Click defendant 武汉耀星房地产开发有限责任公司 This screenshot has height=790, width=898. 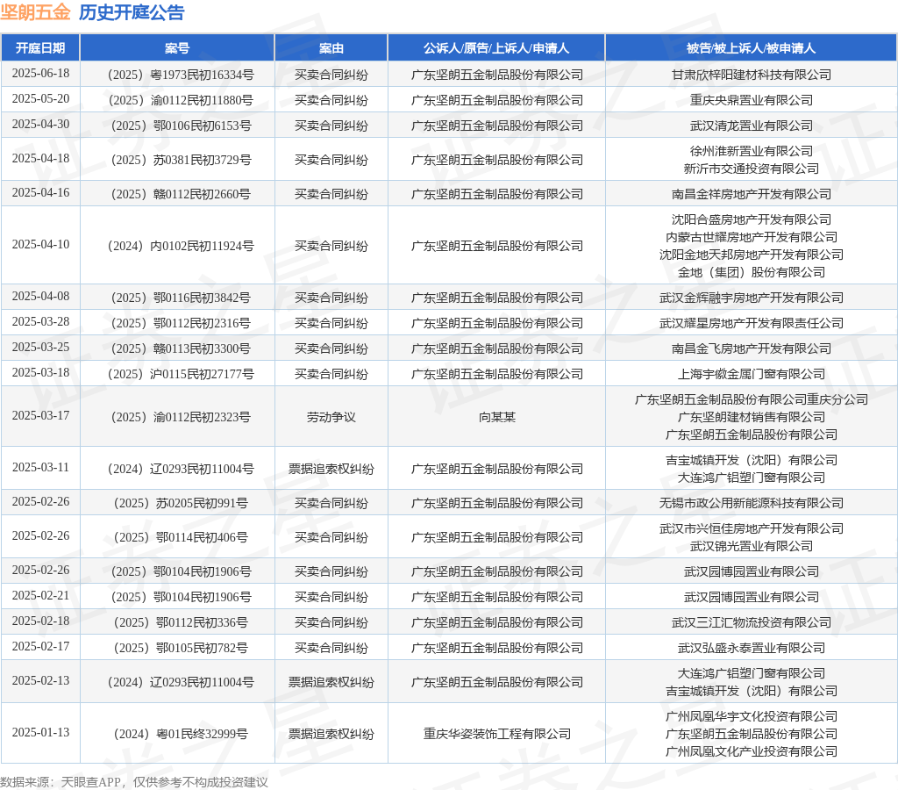point(752,323)
